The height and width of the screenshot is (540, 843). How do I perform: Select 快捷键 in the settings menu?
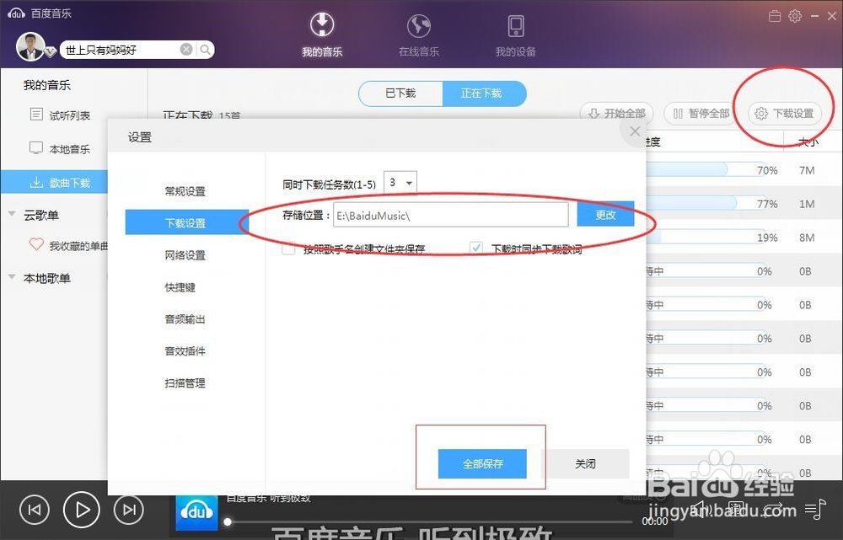(x=180, y=287)
